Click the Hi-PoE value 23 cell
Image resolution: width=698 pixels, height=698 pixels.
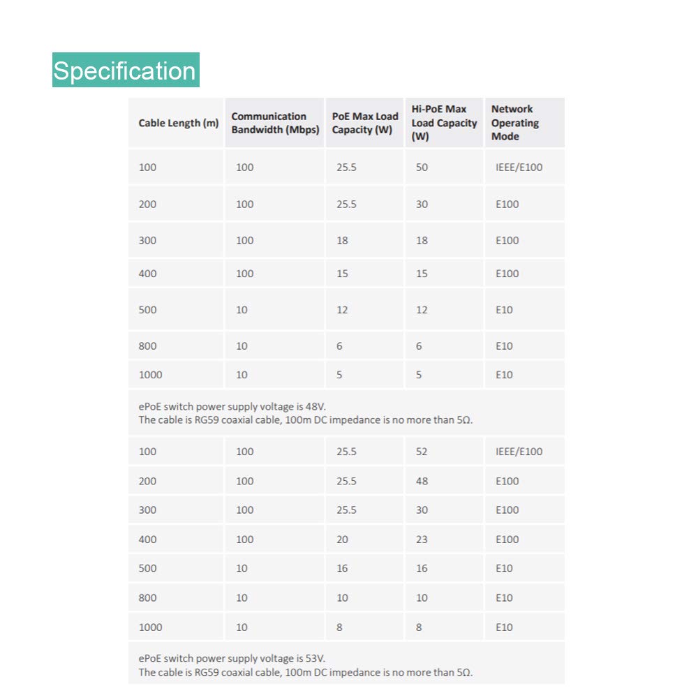tap(444, 539)
